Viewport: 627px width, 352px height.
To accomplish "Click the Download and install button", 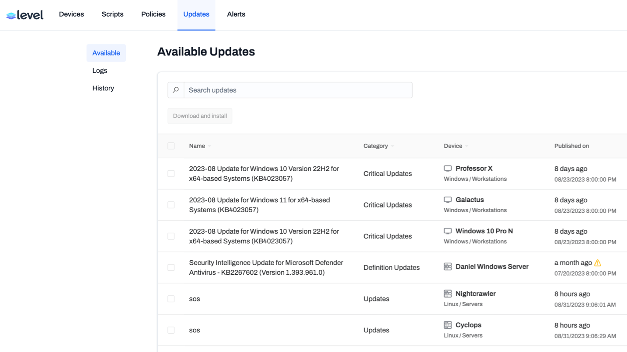I will (200, 116).
